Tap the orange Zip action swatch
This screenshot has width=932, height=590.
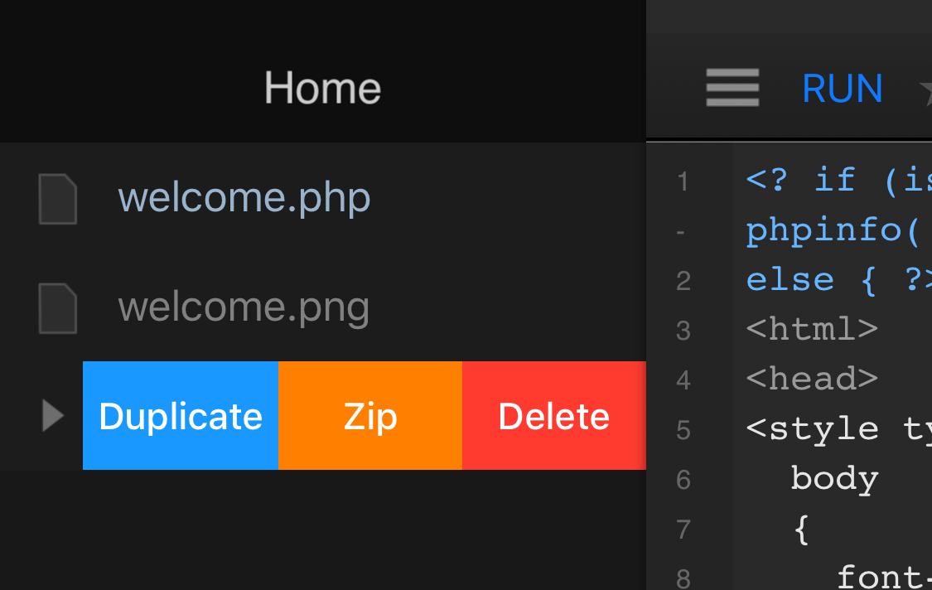369,415
